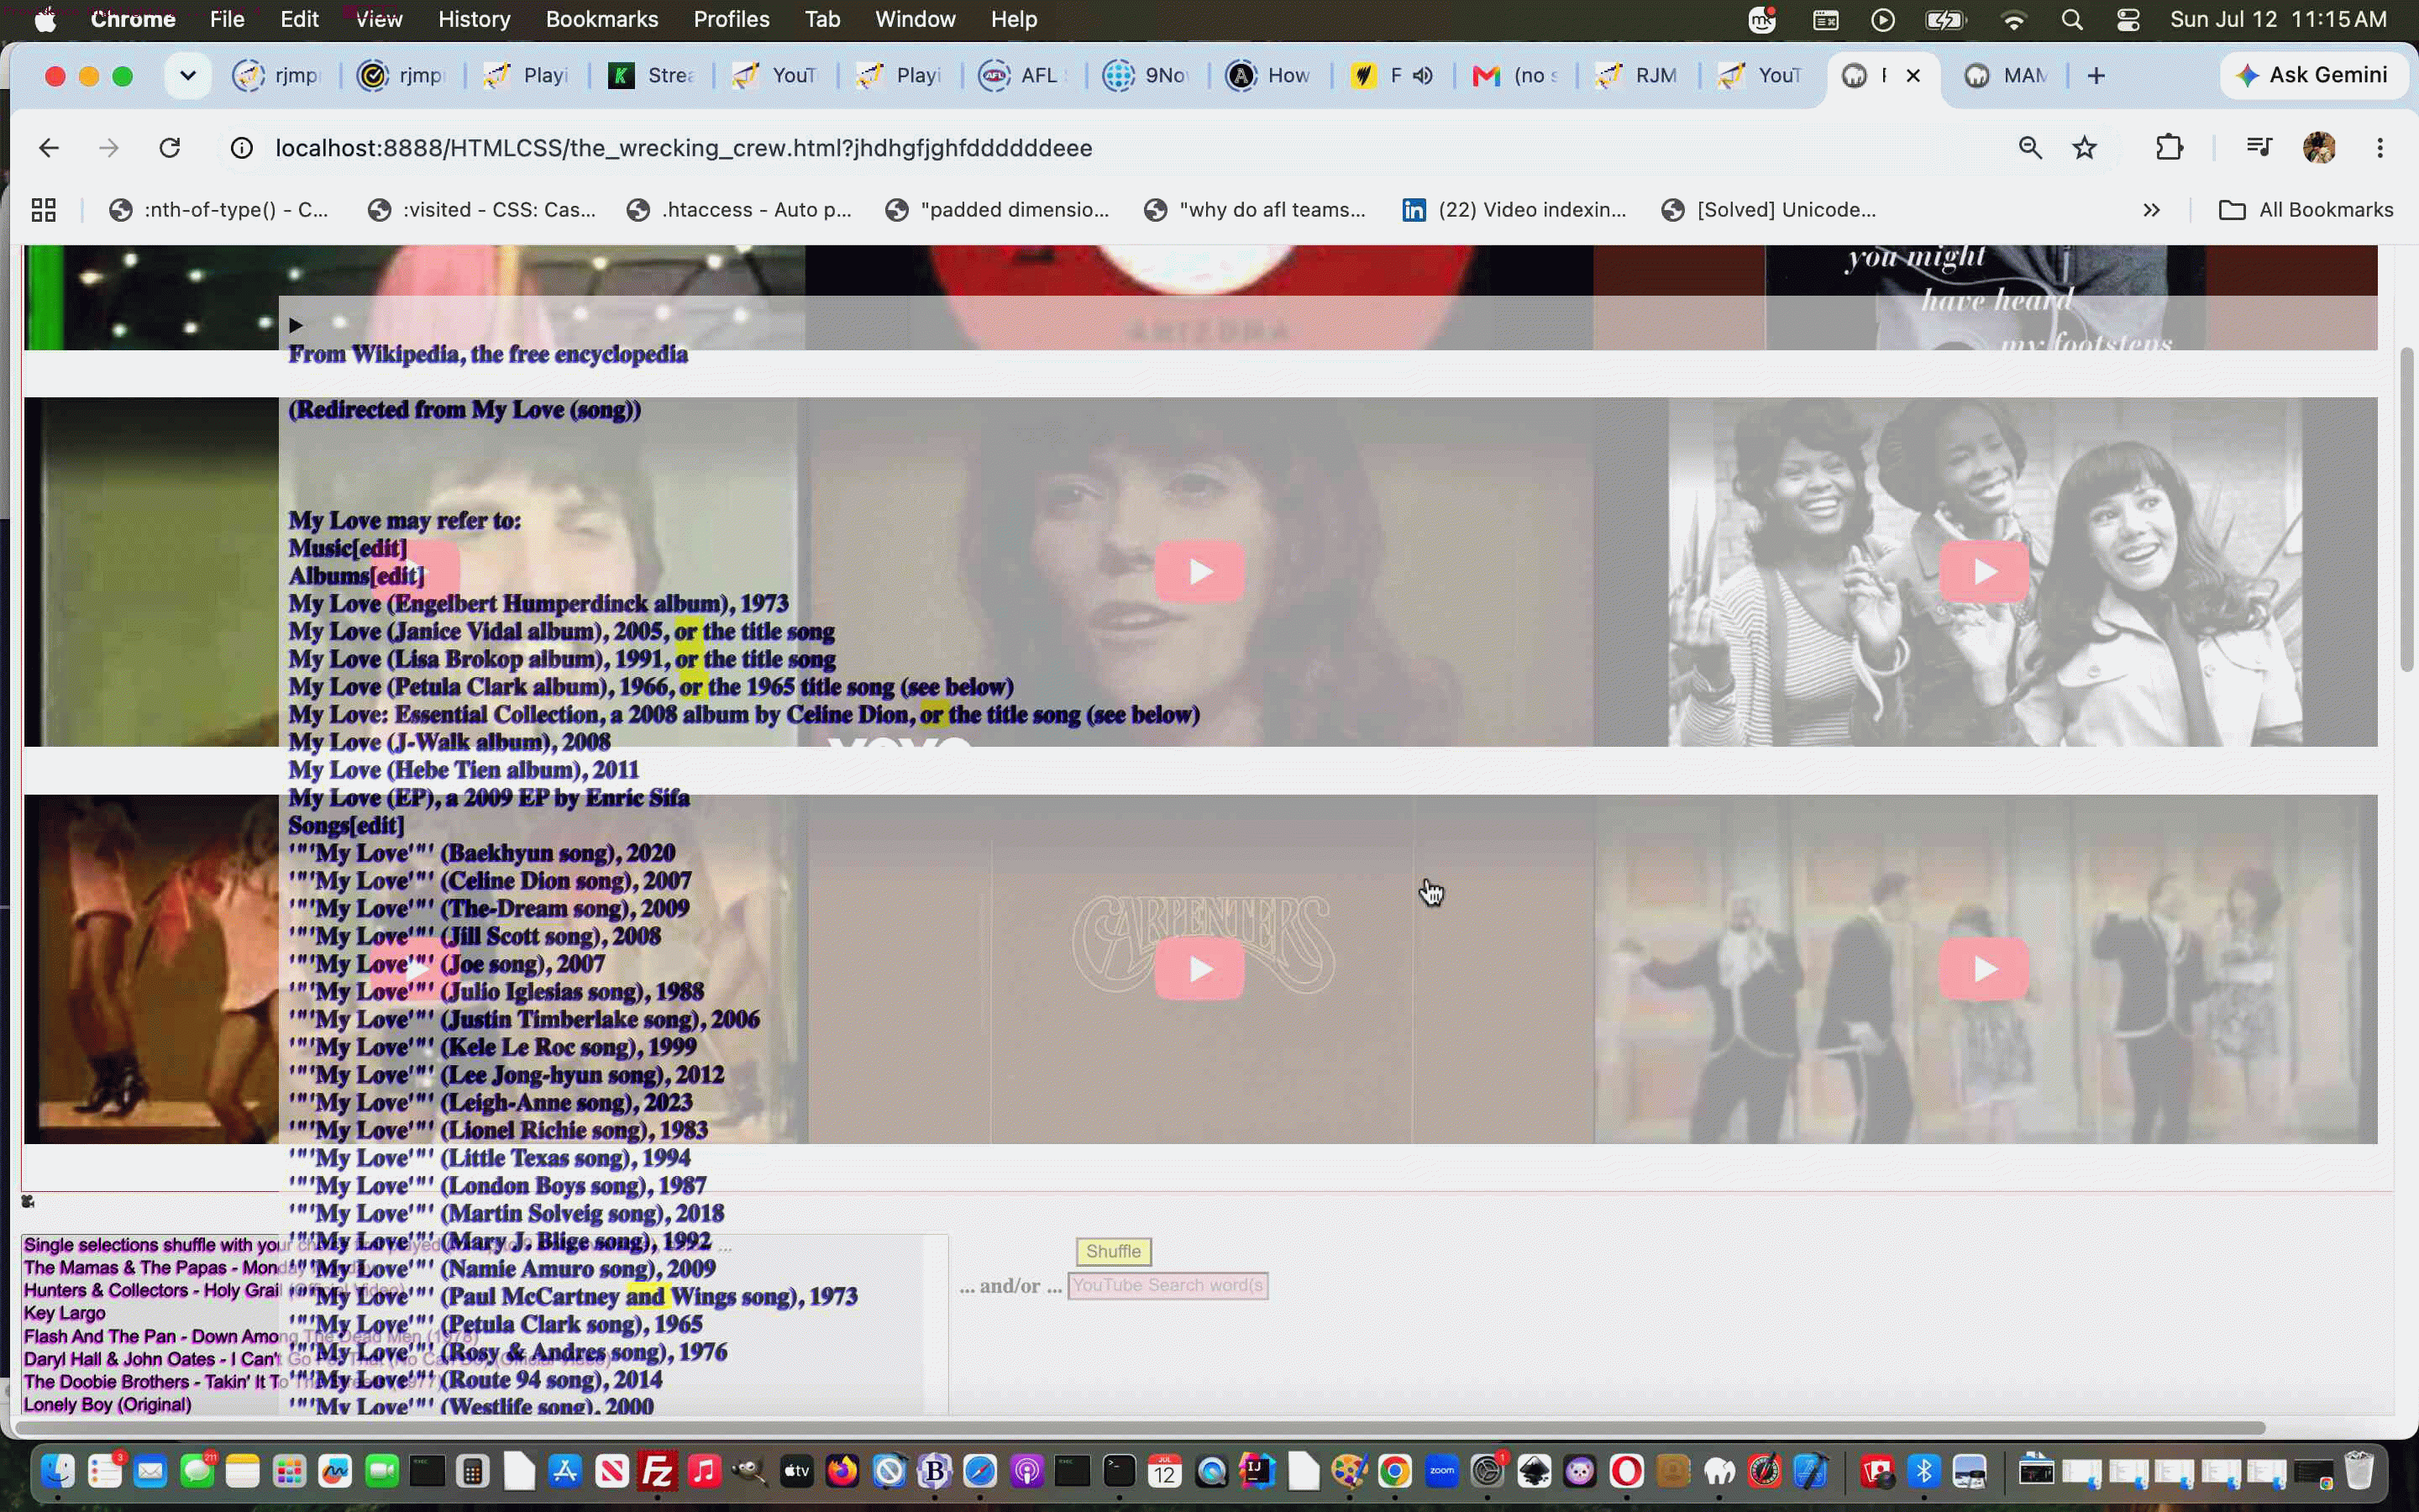
Task: Play the dark-haired woman close-up video
Action: pos(1199,571)
